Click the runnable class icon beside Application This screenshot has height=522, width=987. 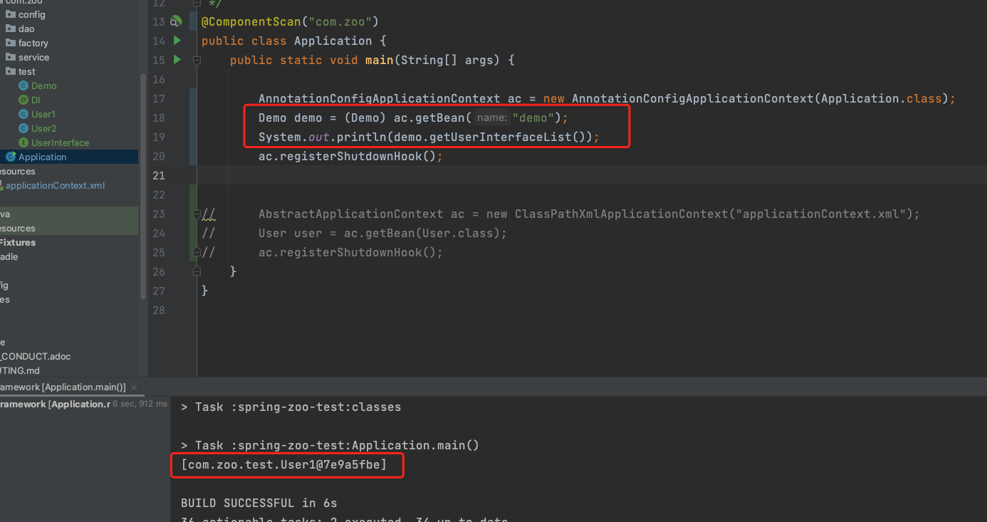(11, 157)
